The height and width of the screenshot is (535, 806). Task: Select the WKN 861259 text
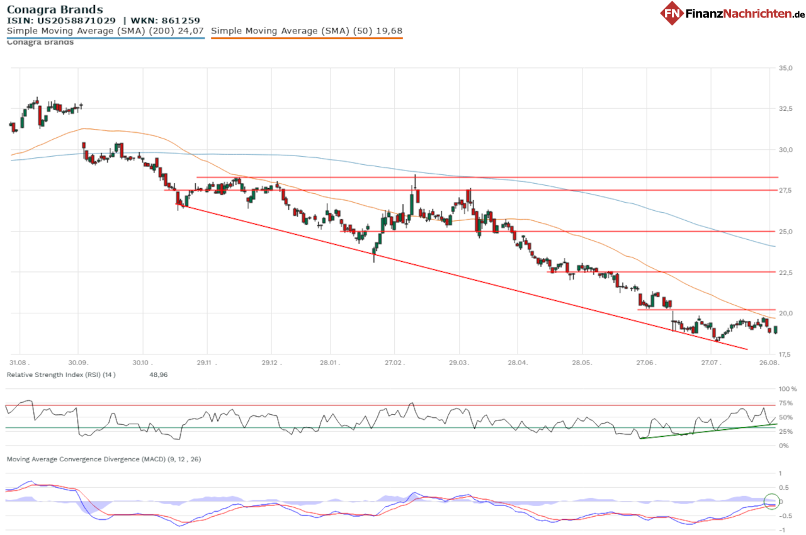[x=165, y=20]
